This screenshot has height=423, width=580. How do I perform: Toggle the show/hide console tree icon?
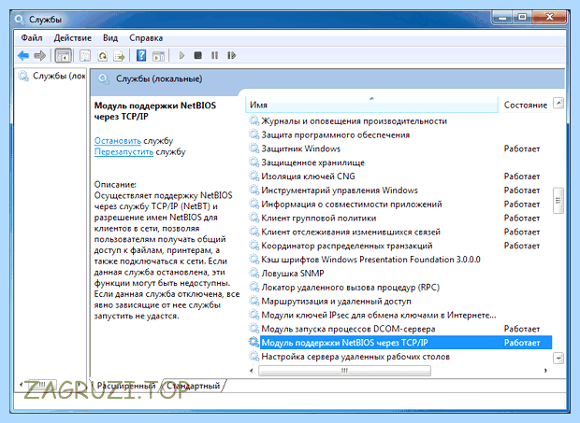coord(64,56)
